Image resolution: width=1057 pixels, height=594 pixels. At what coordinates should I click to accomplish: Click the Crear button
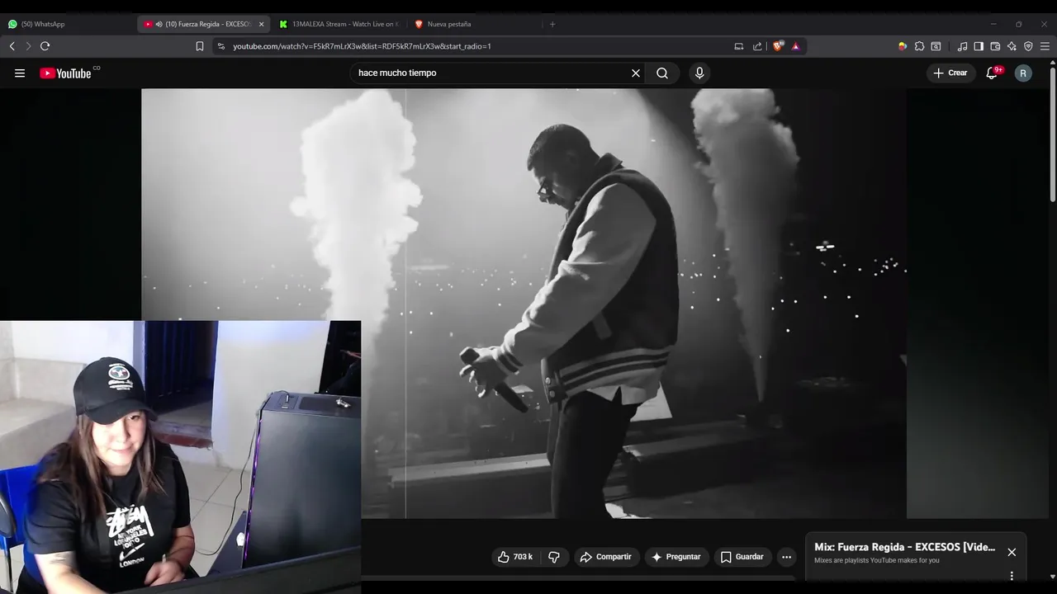click(950, 73)
